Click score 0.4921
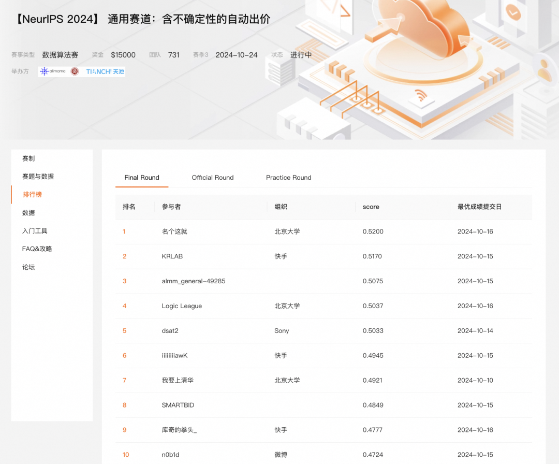559x464 pixels. (373, 380)
